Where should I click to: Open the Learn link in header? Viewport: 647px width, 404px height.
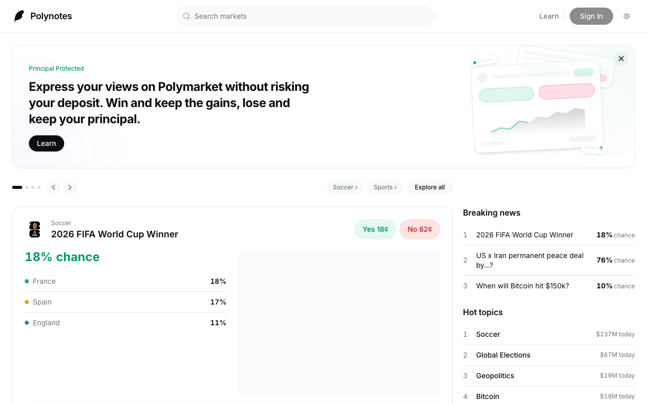548,16
